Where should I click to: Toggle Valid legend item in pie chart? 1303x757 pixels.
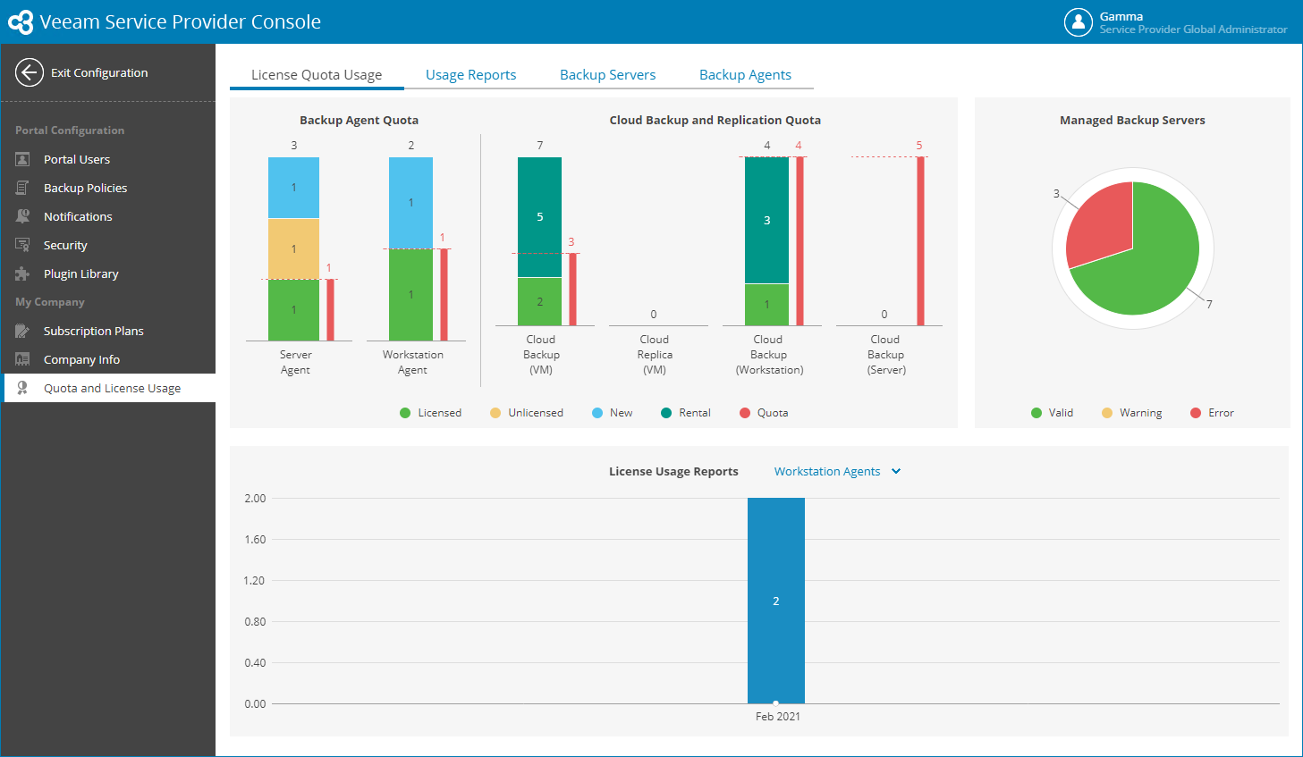pyautogui.click(x=1052, y=413)
